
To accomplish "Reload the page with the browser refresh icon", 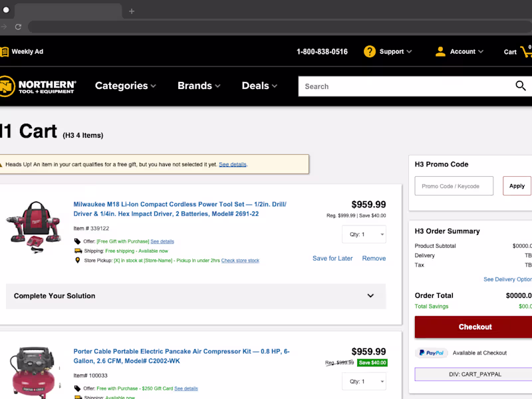I will [19, 27].
